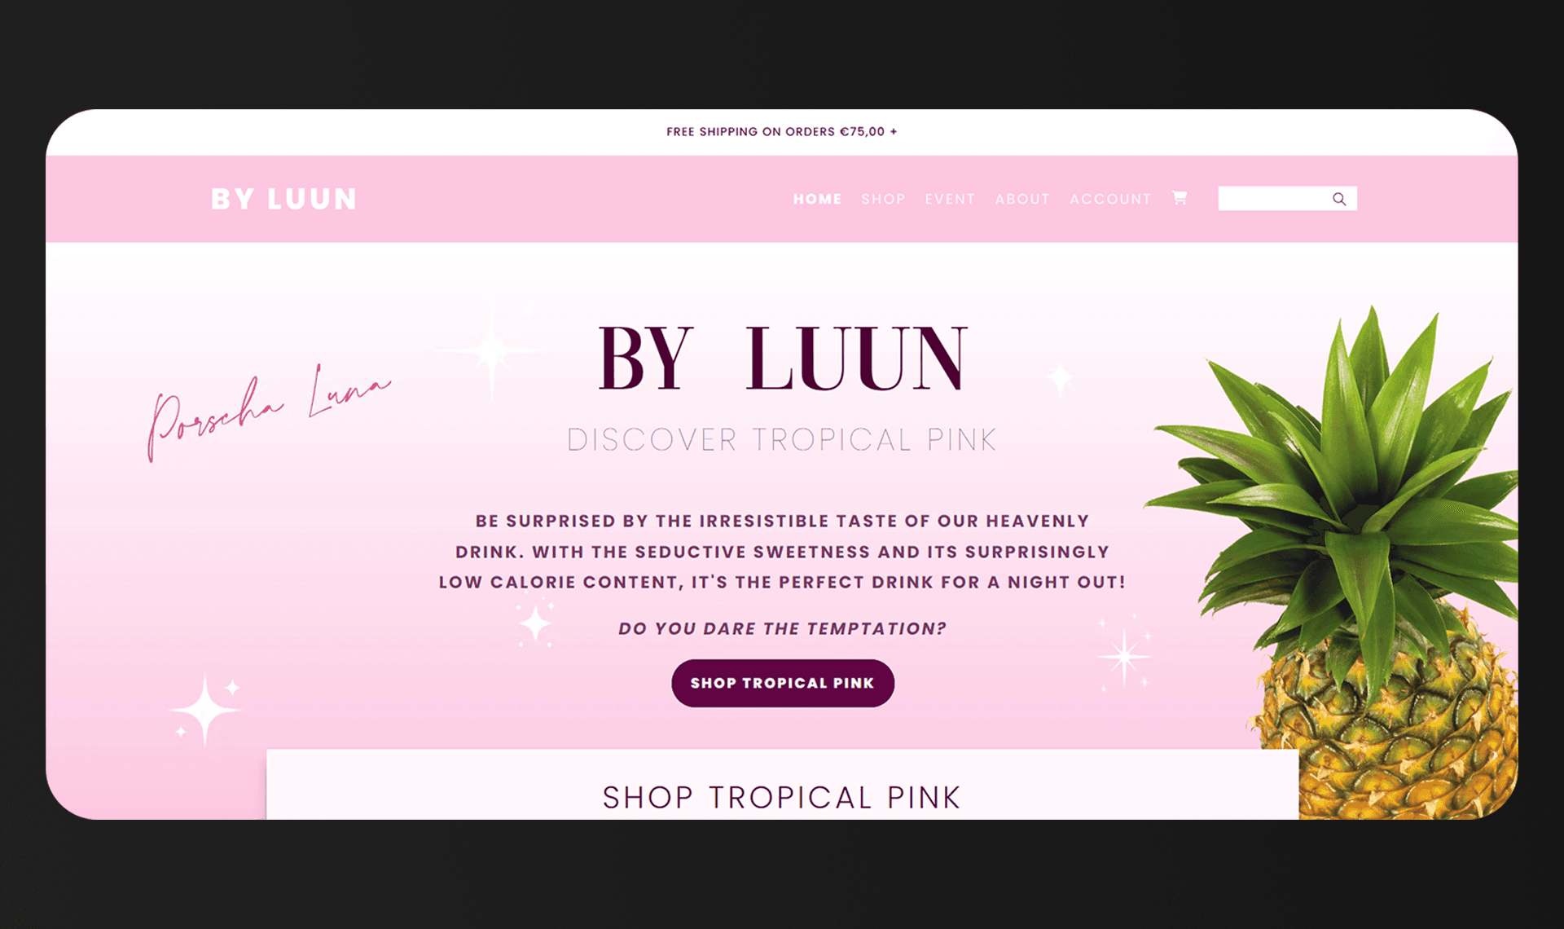Click the Shop Tropical Pink section heading
The image size is (1564, 929).
[782, 797]
